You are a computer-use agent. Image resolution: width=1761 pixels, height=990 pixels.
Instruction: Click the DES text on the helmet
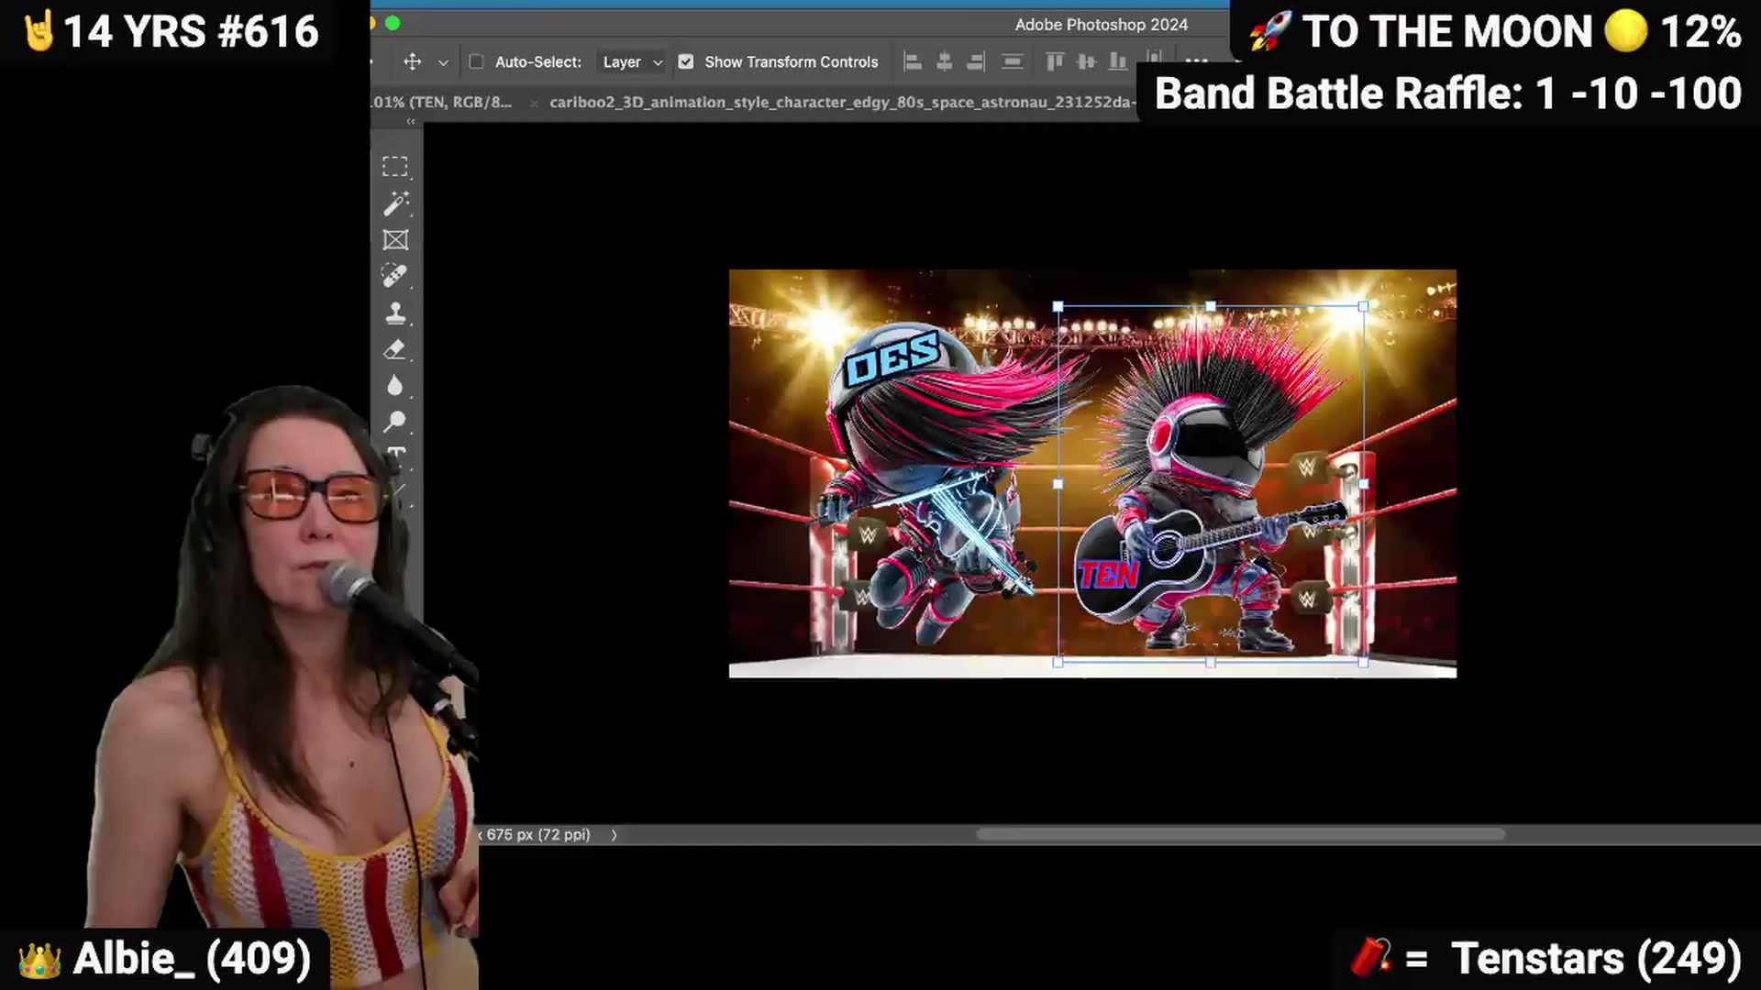[892, 357]
